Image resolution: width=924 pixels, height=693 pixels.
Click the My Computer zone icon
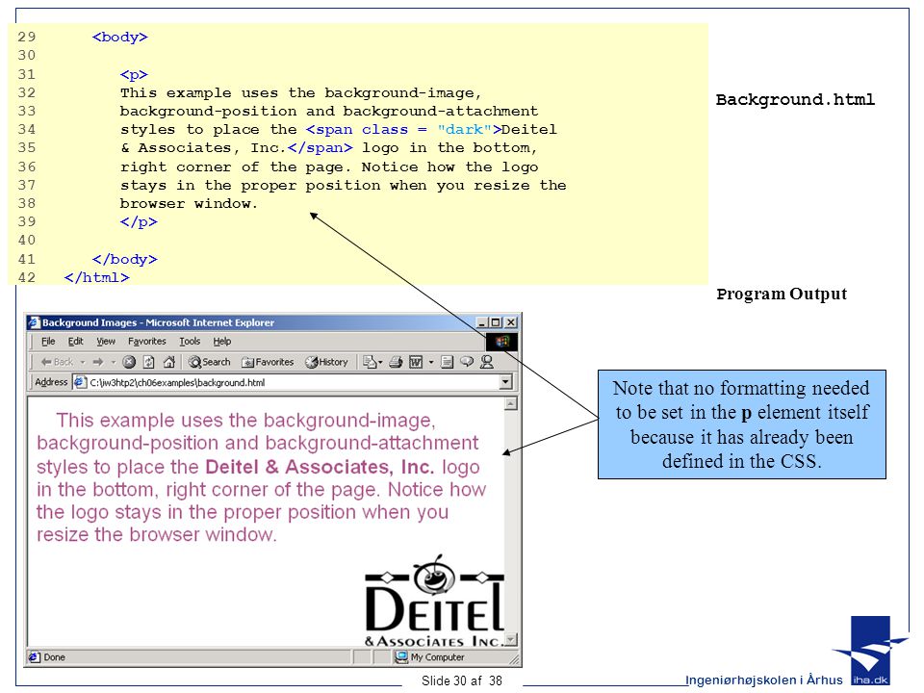402,657
